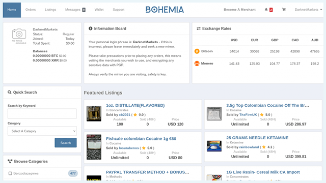Click the Information Board info icon
This screenshot has height=183, width=326.
91,28
